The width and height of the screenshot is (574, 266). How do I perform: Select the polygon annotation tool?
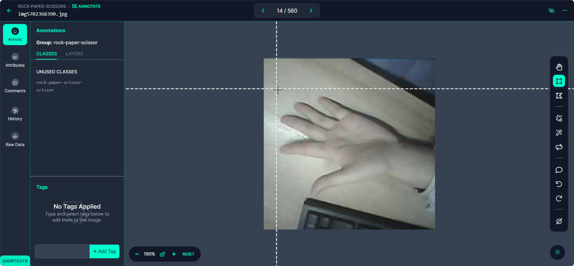pyautogui.click(x=559, y=96)
